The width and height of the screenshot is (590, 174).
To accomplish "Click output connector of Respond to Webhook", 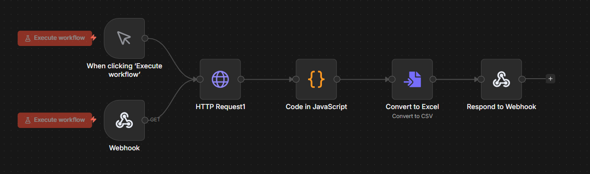I will pos(522,79).
